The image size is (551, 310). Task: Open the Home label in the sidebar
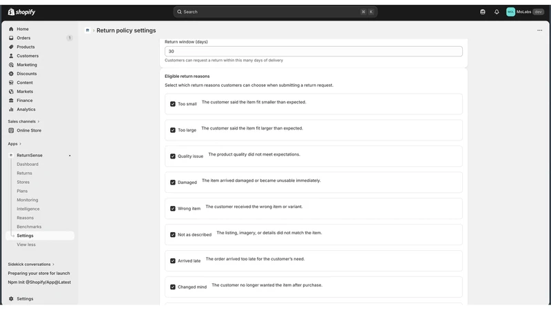click(x=23, y=29)
